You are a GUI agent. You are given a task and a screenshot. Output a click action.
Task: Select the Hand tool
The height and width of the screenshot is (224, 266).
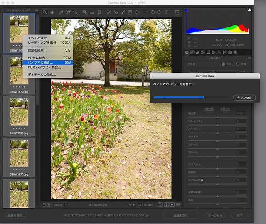click(x=52, y=12)
